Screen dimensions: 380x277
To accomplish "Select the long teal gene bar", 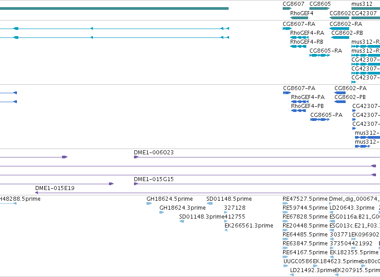I will click(114, 9).
